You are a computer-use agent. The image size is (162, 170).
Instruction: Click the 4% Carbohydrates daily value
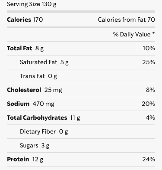coord(150,118)
